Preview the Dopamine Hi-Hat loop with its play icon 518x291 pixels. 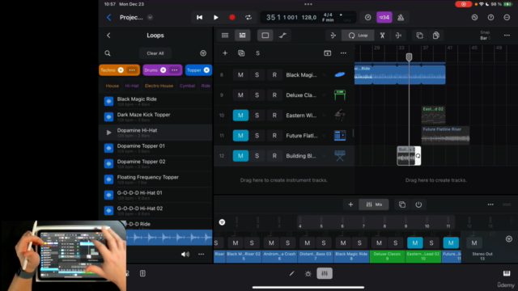point(108,133)
